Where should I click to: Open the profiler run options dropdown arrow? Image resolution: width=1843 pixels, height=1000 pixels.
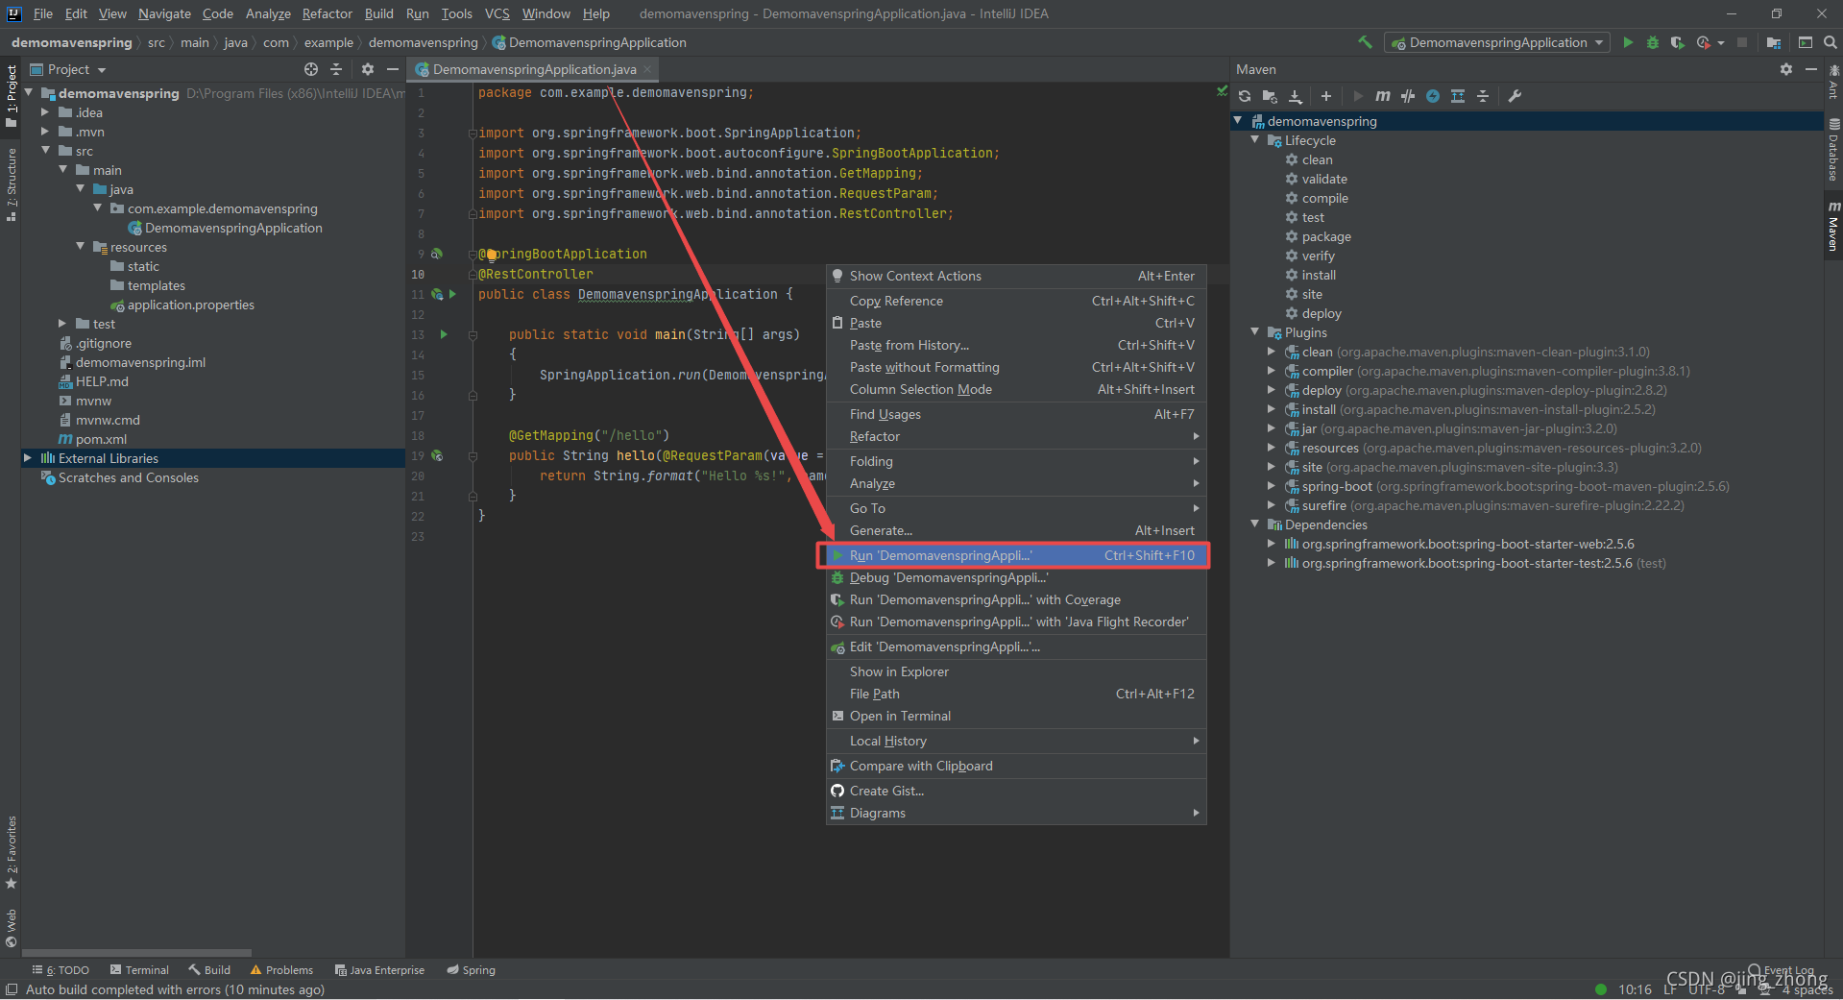click(x=1721, y=42)
